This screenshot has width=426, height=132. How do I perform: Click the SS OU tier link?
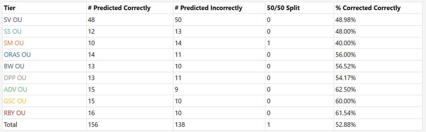tap(13, 31)
